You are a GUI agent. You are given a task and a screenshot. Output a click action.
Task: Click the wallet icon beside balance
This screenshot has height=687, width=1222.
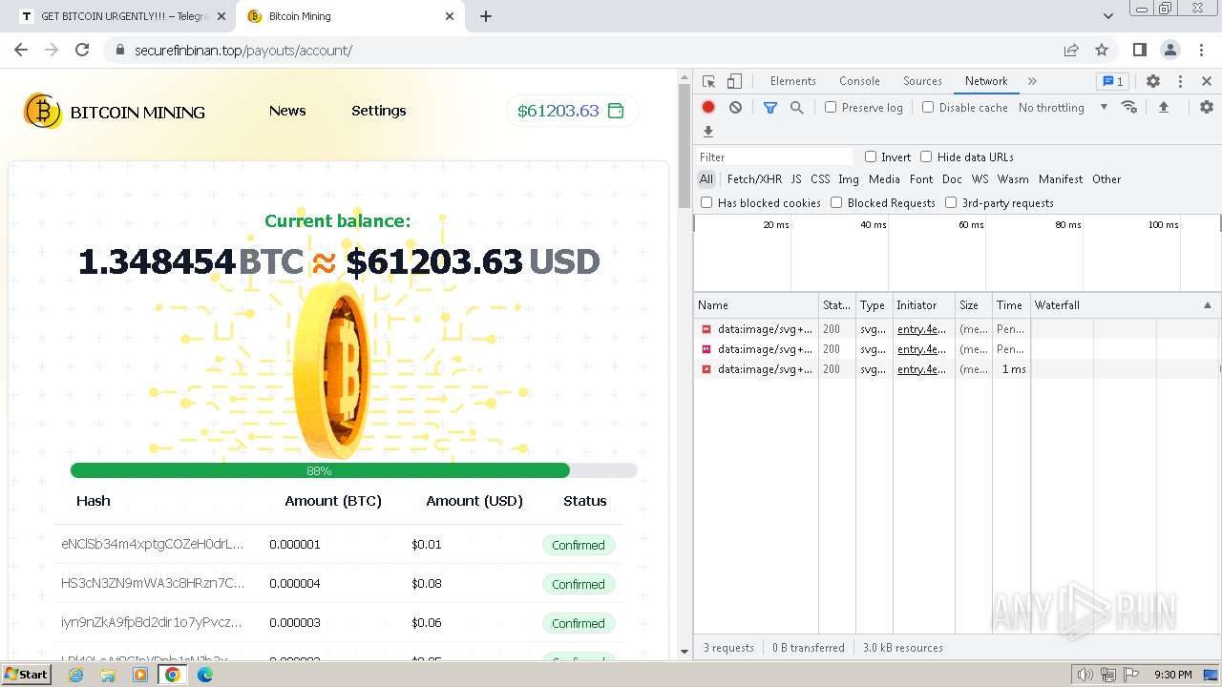pos(616,111)
